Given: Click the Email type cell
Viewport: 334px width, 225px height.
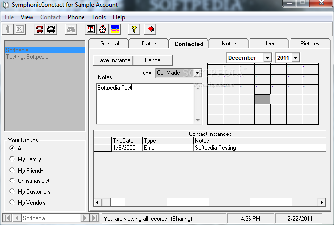Looking at the screenshot, I should pos(168,148).
